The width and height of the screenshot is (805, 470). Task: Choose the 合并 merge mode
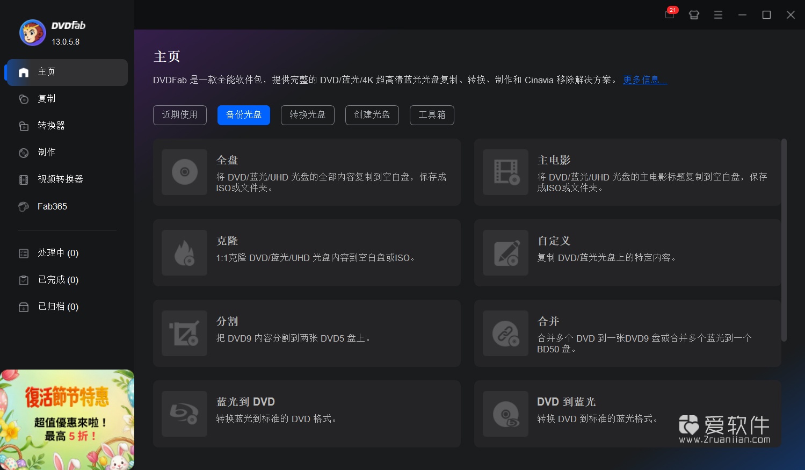627,333
